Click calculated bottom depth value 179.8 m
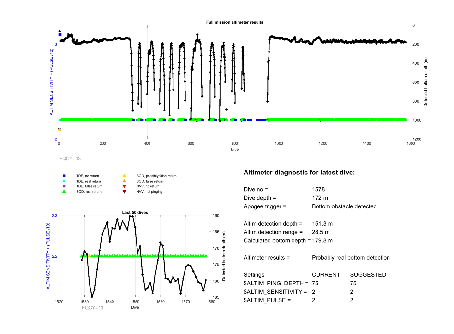 coord(322,241)
